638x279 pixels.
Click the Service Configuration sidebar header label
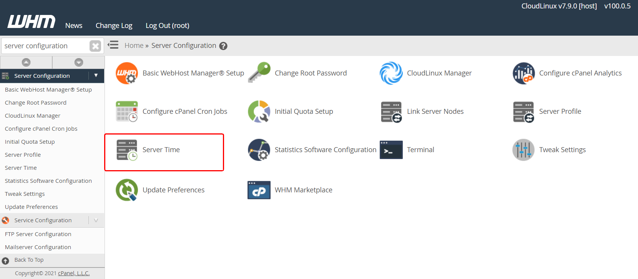43,220
